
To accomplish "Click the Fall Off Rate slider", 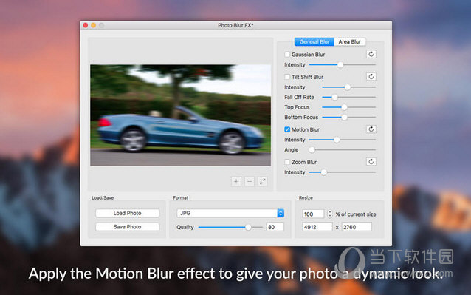I will pyautogui.click(x=349, y=97).
